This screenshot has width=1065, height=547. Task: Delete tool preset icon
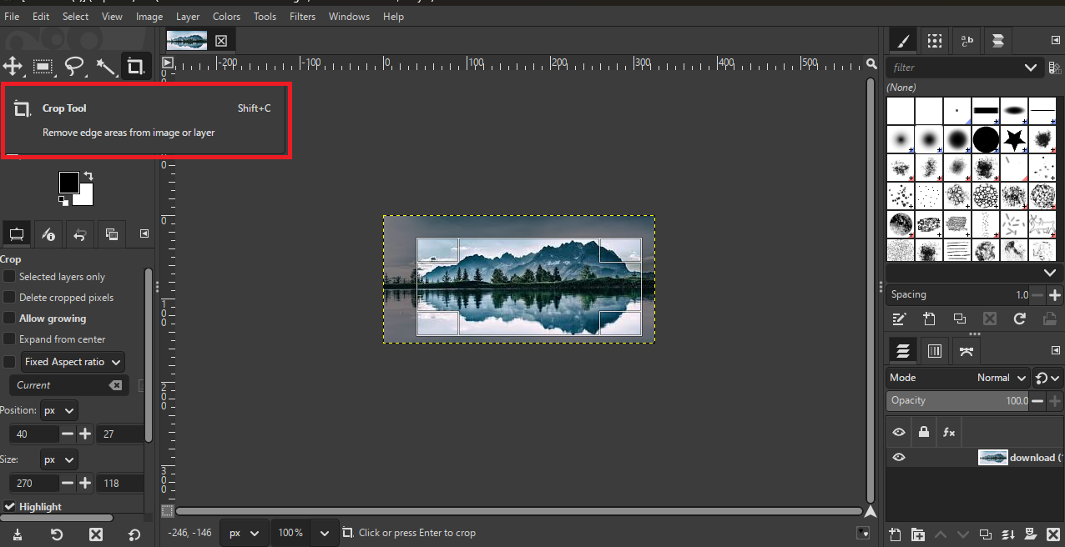coord(95,534)
